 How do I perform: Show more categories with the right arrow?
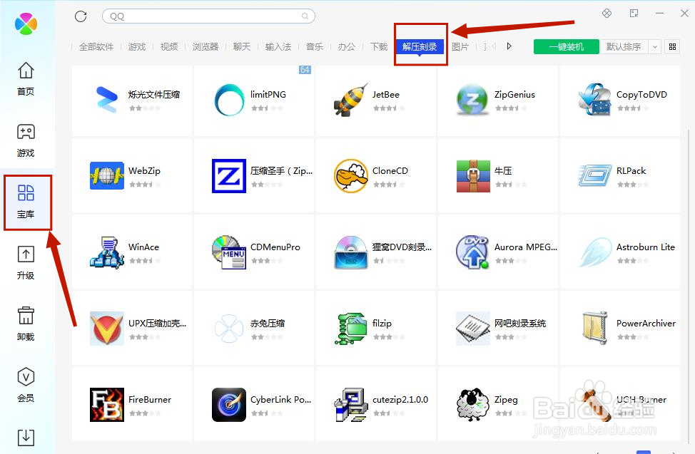click(509, 46)
